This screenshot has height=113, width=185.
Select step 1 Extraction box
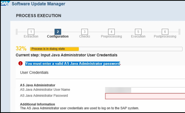coord(31,32)
